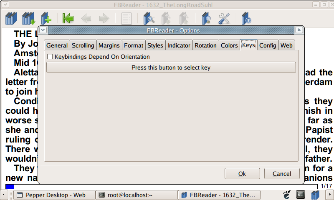Click the FBReader books tray icon

point(315,195)
